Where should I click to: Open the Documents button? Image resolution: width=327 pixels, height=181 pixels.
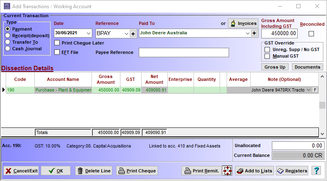click(x=307, y=67)
